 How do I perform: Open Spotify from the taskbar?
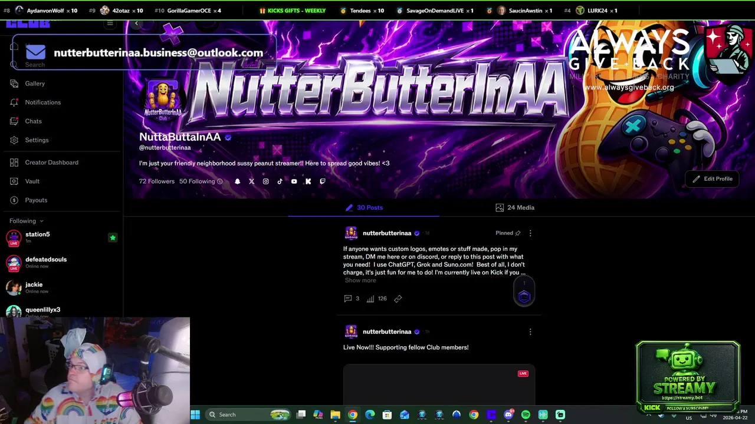pyautogui.click(x=526, y=415)
